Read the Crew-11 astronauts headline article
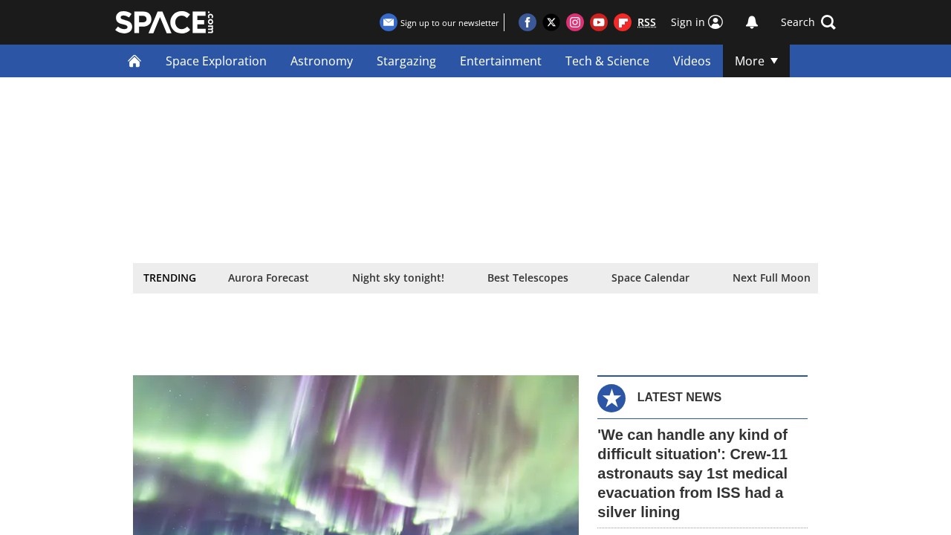The width and height of the screenshot is (951, 535). coord(692,473)
